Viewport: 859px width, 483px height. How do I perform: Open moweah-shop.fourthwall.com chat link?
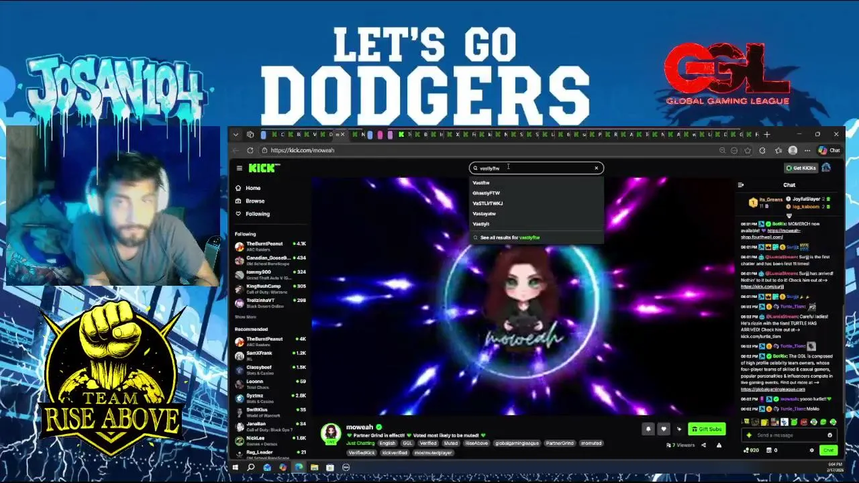771,233
